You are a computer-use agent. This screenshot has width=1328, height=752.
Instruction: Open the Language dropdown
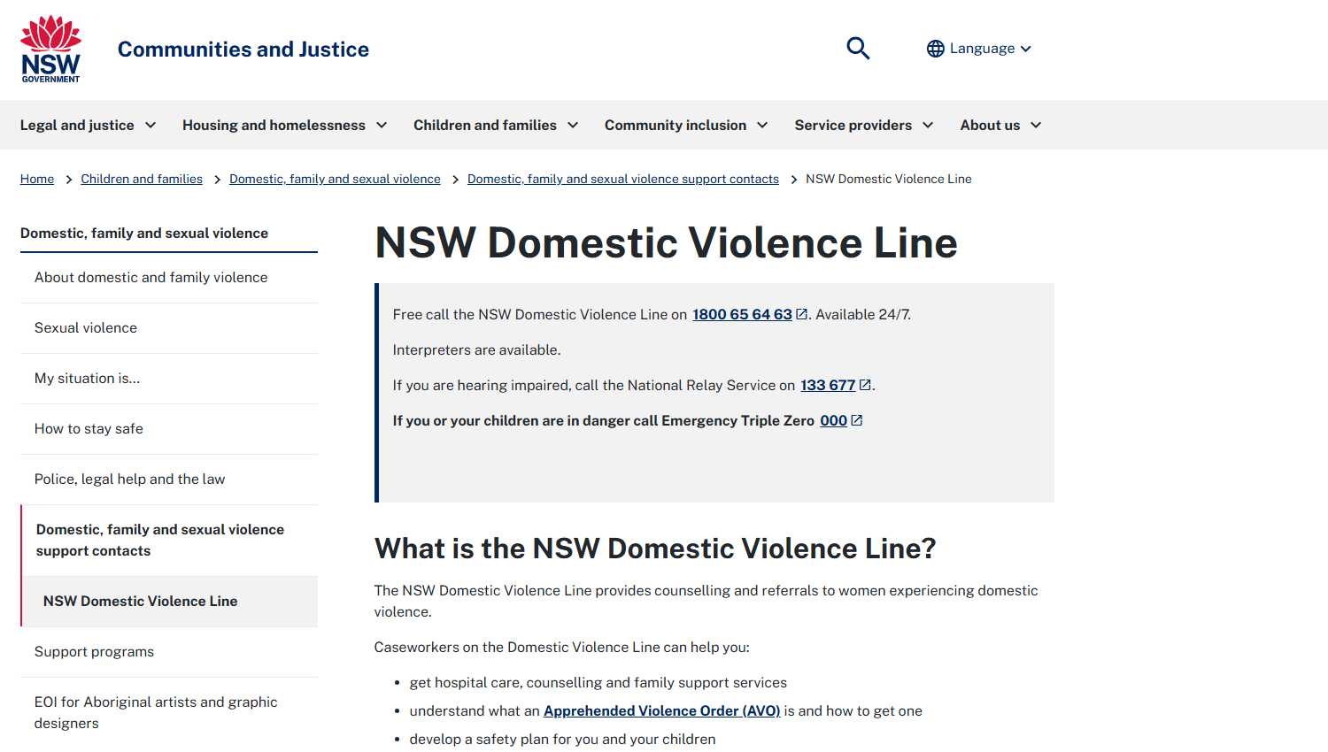pyautogui.click(x=979, y=49)
